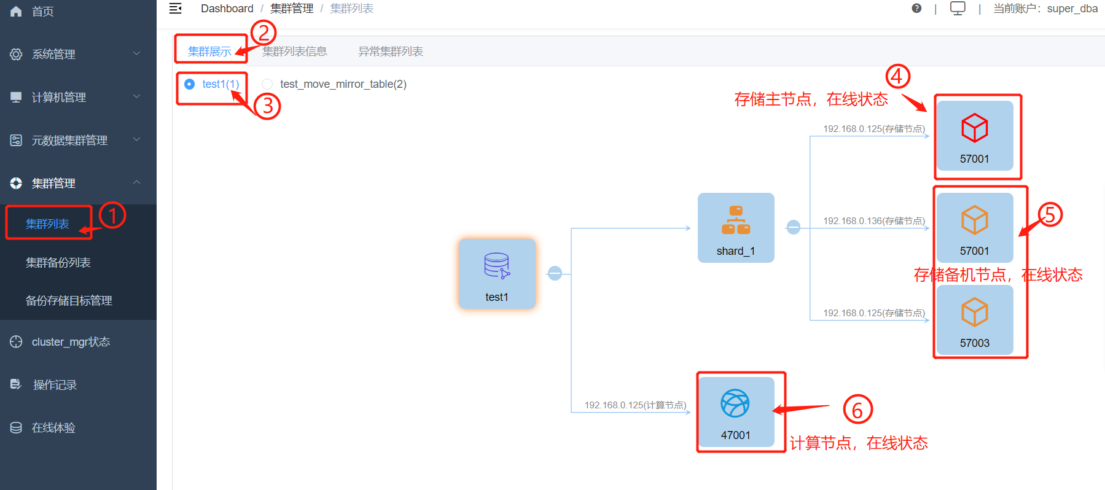
Task: Click the monitor screen icon in header
Action: [x=958, y=9]
